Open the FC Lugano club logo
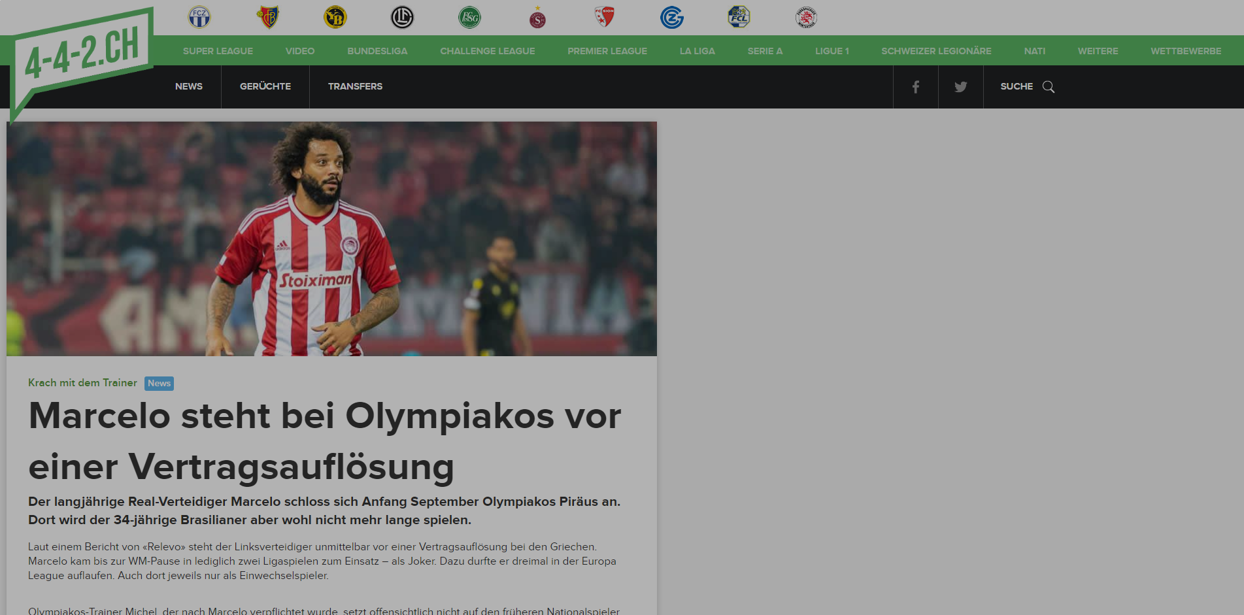1244x615 pixels. [x=402, y=17]
